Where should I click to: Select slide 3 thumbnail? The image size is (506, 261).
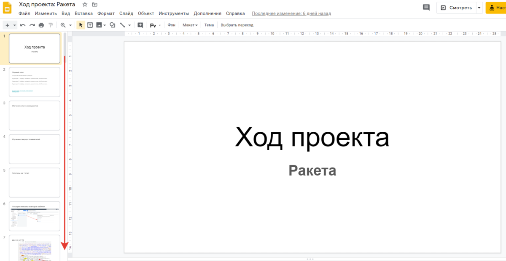35,115
